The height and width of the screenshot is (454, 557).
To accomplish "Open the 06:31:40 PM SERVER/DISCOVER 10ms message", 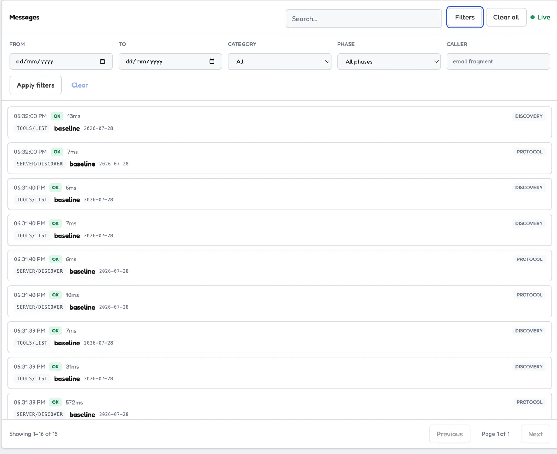I will coord(280,301).
